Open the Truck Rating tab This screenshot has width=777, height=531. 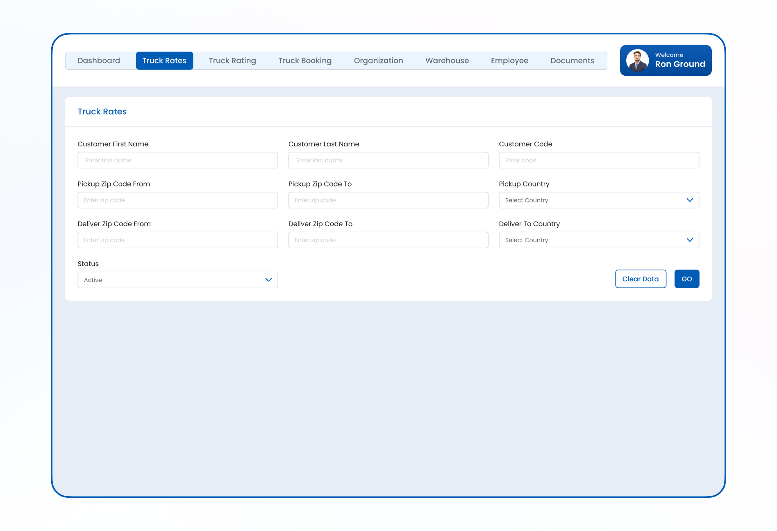[232, 61]
